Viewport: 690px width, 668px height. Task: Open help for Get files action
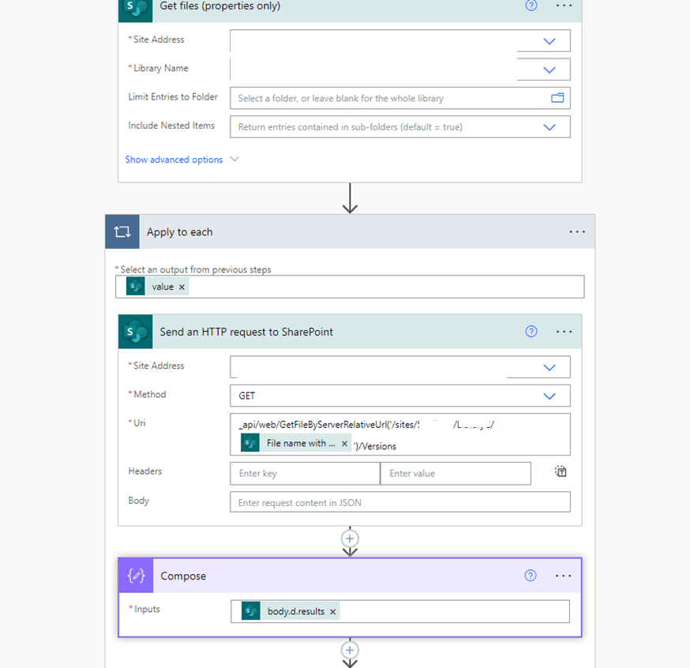pos(531,6)
